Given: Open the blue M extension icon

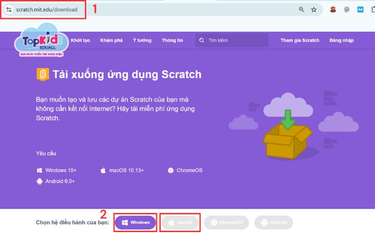Looking at the screenshot, I should (x=360, y=9).
